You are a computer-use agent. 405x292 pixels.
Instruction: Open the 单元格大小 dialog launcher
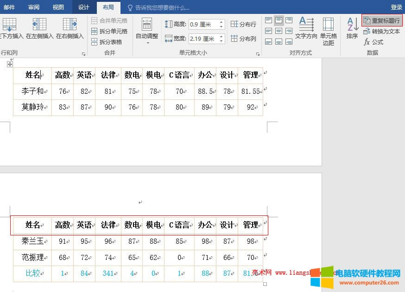[x=258, y=52]
